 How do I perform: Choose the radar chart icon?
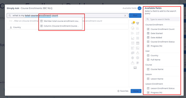point(138,58)
